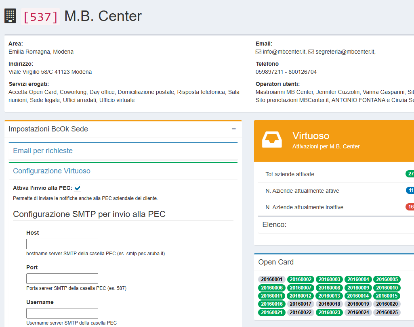Image resolution: width=414 pixels, height=327 pixels.
Task: Select Open Card 20160001
Action: [x=272, y=279]
